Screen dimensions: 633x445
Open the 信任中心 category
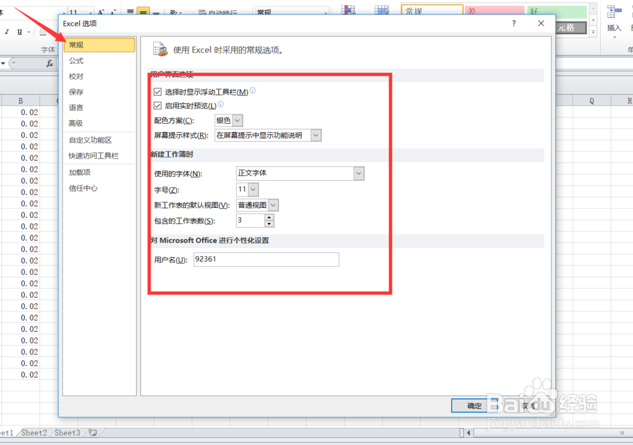83,188
